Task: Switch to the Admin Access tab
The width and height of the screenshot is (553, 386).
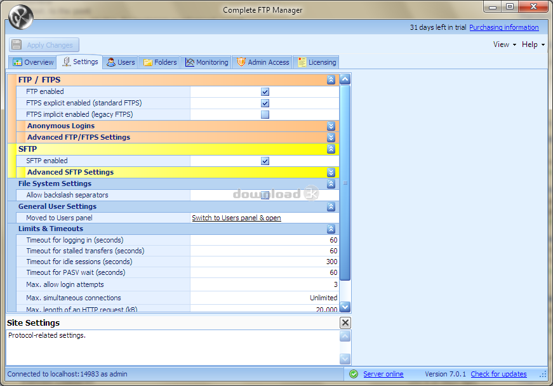Action: coord(262,62)
